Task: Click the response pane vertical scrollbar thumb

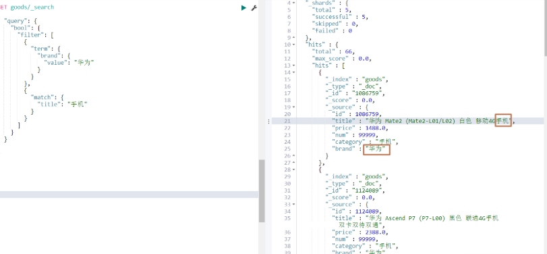Action: [x=545, y=27]
